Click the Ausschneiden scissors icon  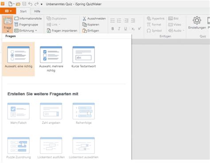(x=84, y=19)
